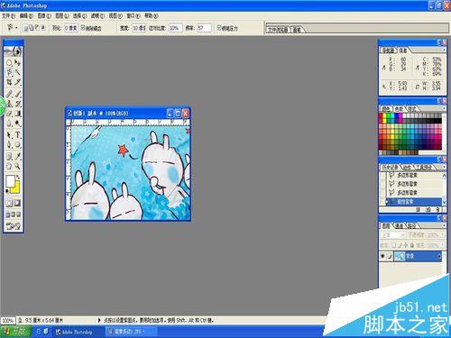
Task: Select the Eraser tool
Action: (x=9, y=114)
